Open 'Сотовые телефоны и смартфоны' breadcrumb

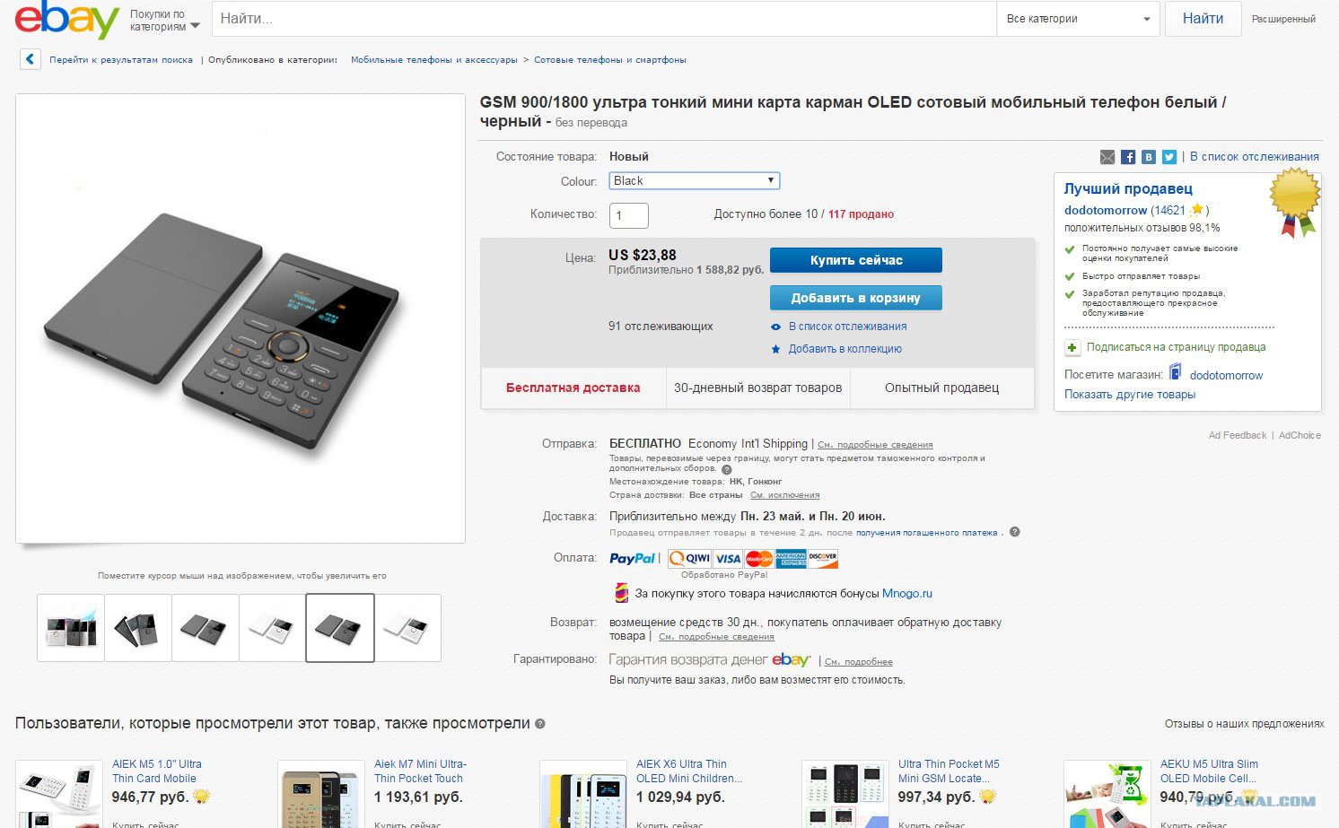click(610, 60)
